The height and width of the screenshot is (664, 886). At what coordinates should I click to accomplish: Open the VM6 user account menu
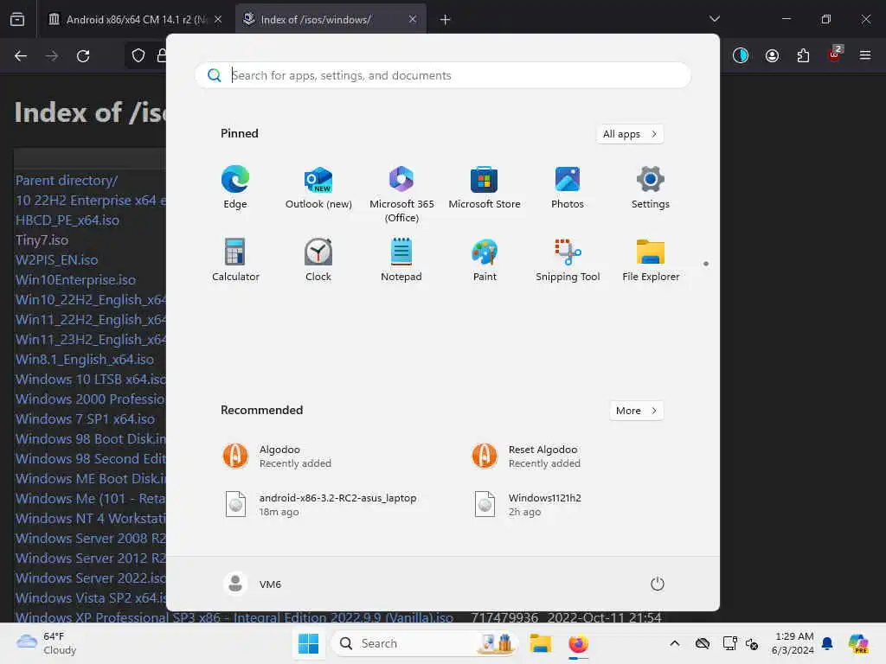(253, 584)
